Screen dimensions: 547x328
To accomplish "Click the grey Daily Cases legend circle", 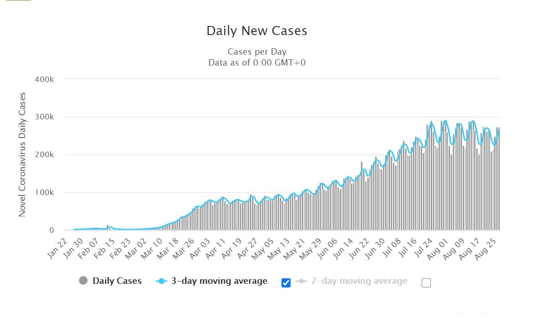I will click(83, 281).
